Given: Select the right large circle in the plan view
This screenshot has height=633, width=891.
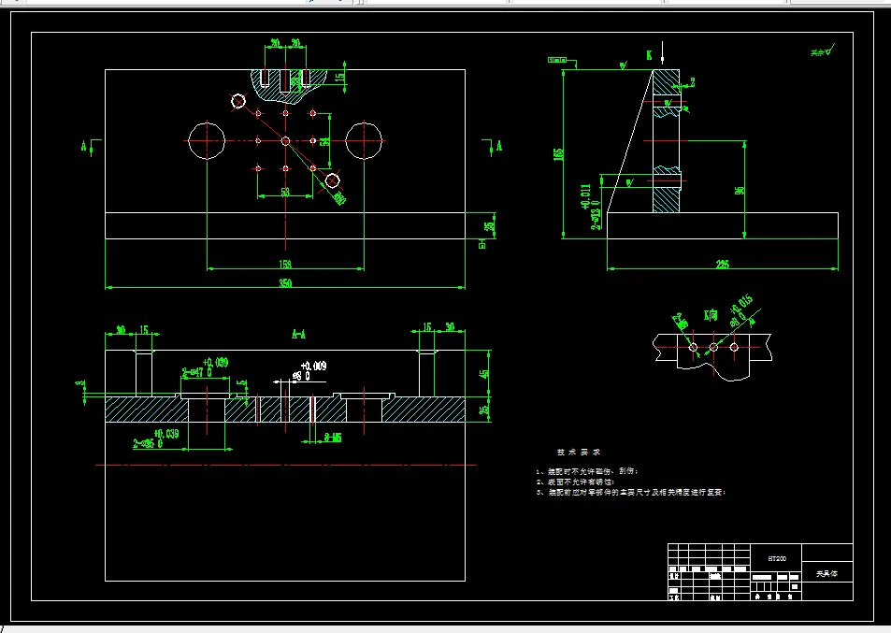Looking at the screenshot, I should pos(364,140).
